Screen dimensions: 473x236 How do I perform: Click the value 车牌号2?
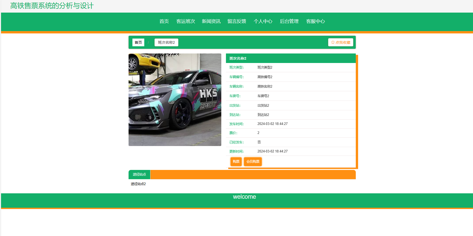[x=263, y=96]
